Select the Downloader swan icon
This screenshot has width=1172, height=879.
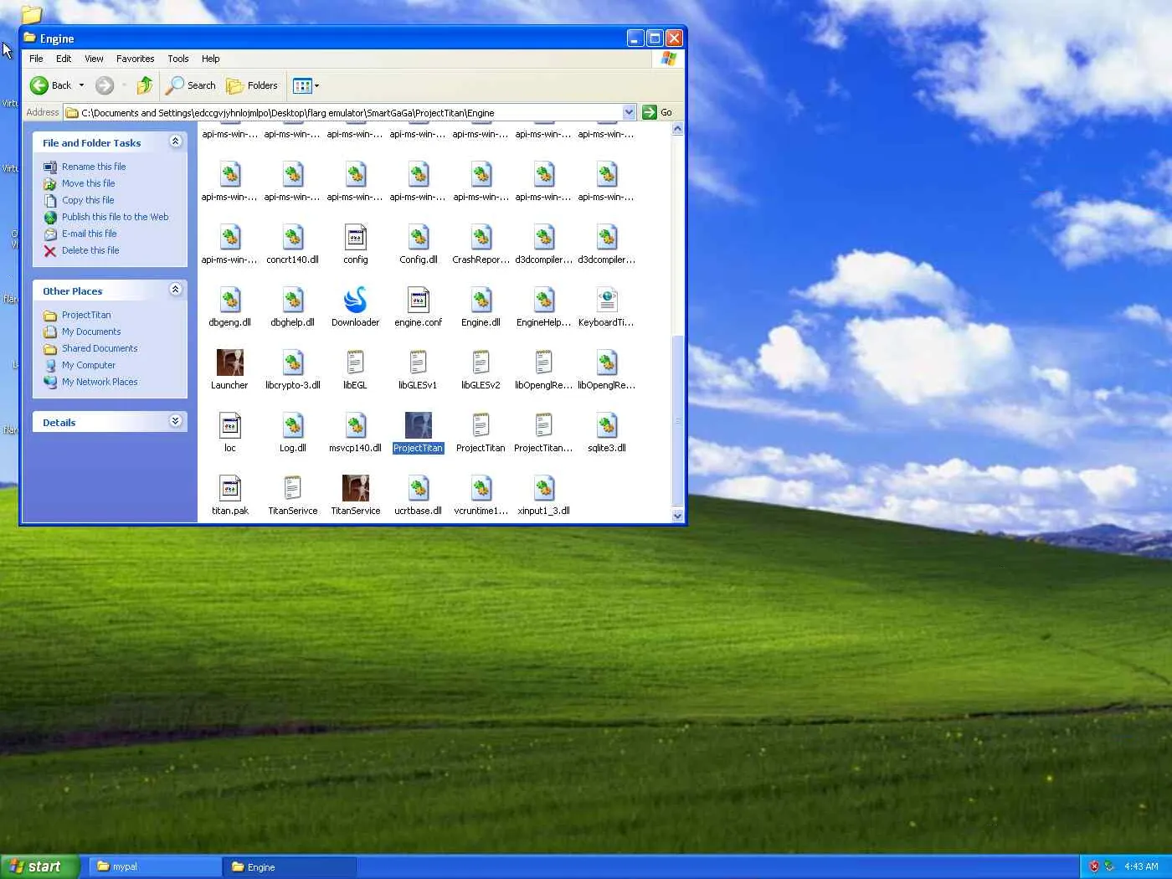tap(355, 300)
